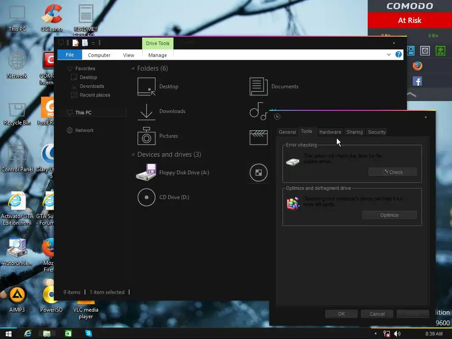Collapse the Comodo widget with the up chevron
This screenshot has height=339, width=452.
point(412,94)
